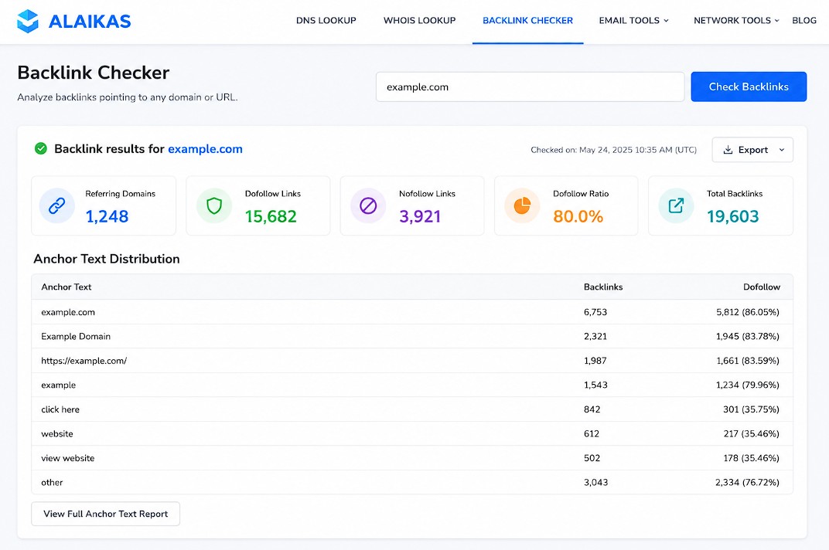Click the 'click here' anchor text cell

(x=60, y=409)
